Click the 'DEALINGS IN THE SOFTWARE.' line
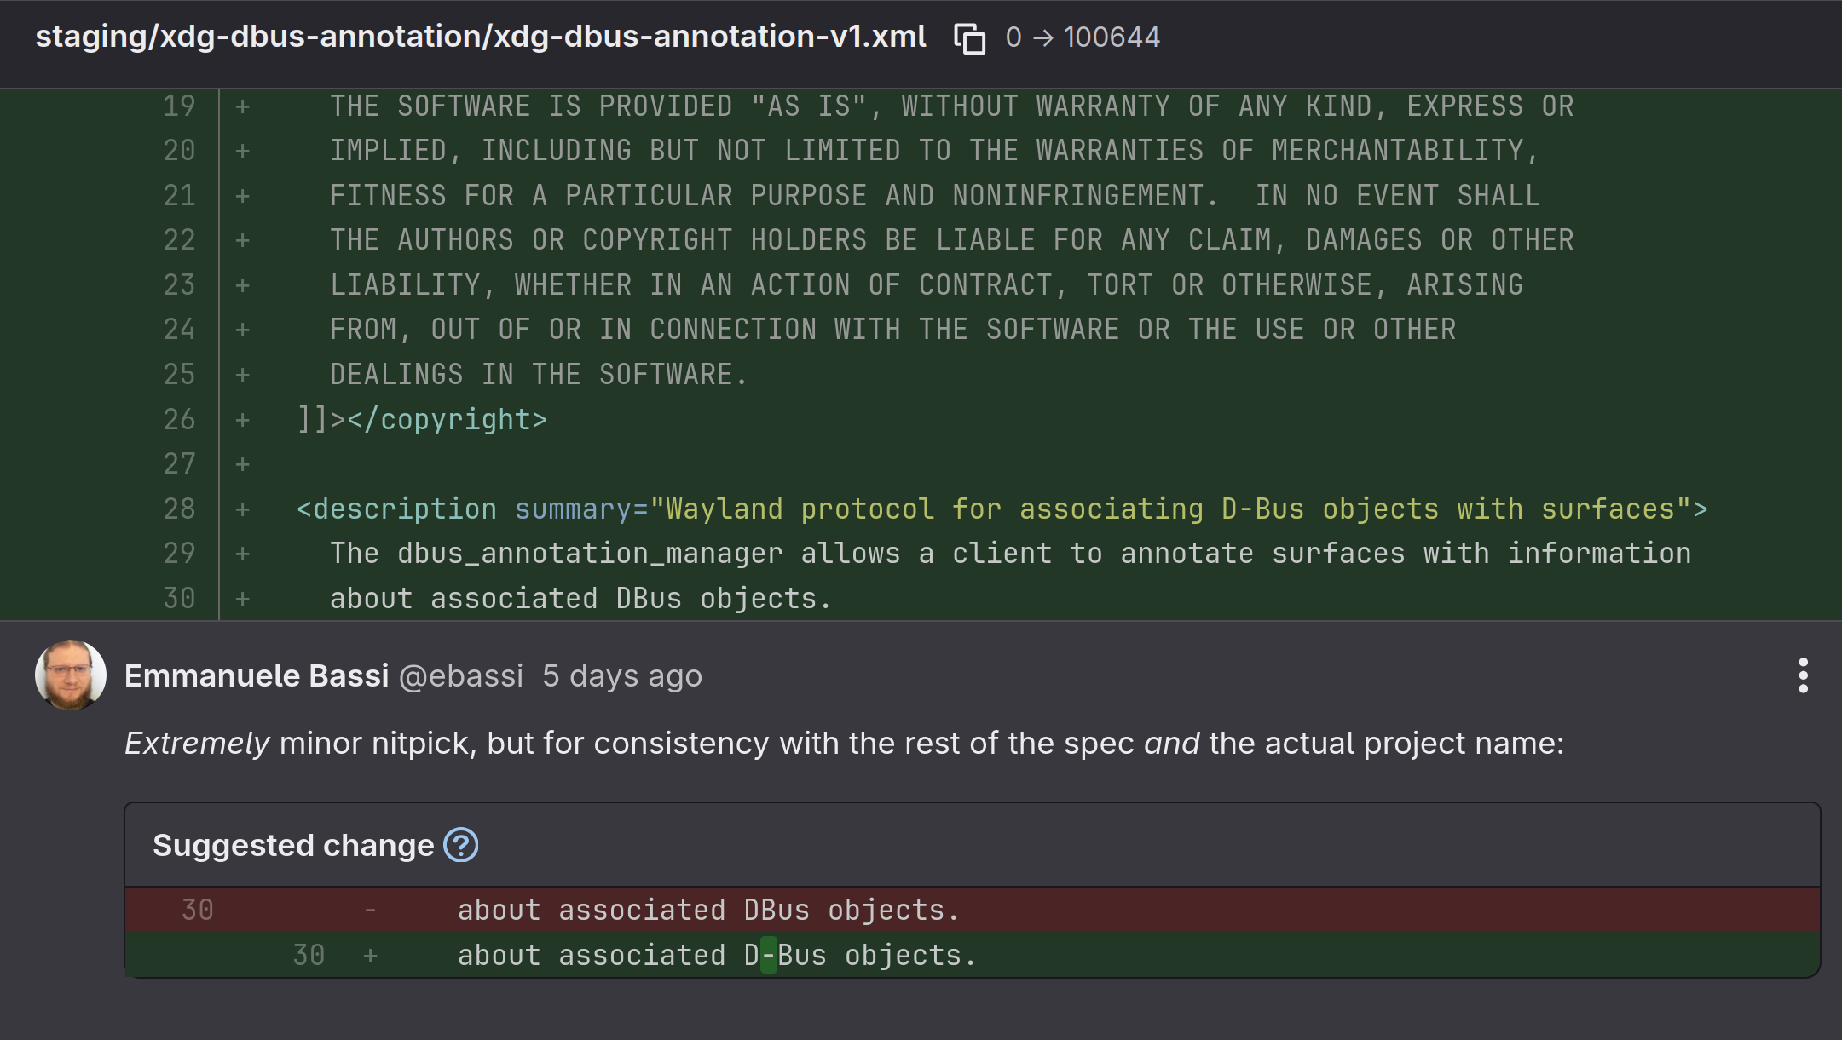Viewport: 1842px width, 1040px height. coord(539,374)
